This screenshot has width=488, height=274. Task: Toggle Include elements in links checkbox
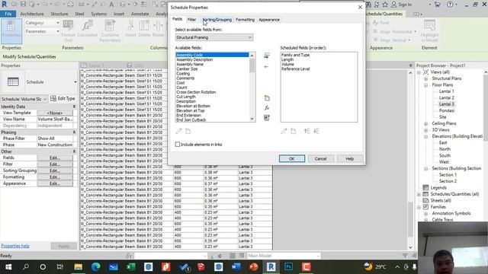[x=178, y=145]
